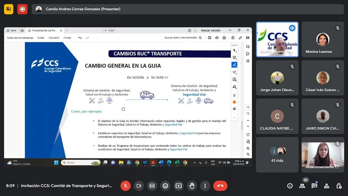Toggle the highlighter pen tool
The height and width of the screenshot is (196, 348).
click(x=234, y=65)
